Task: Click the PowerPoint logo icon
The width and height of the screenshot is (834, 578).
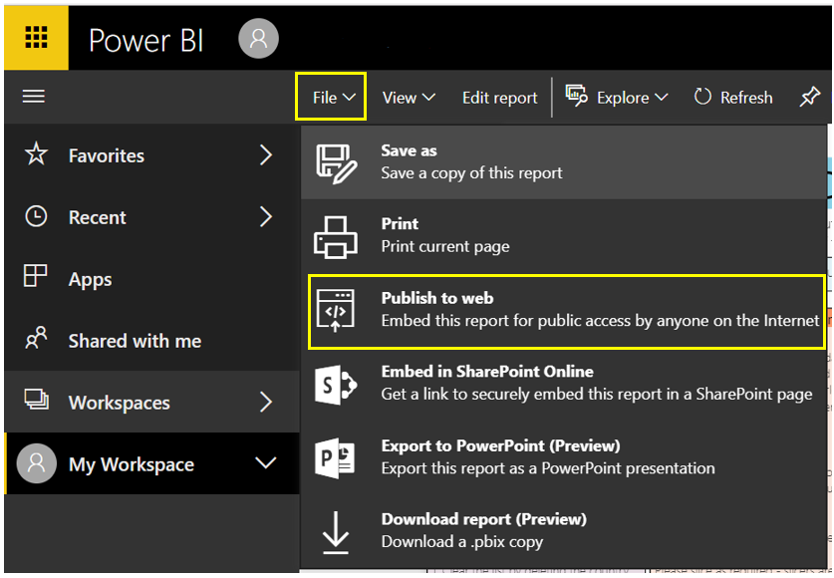Action: pyautogui.click(x=335, y=457)
